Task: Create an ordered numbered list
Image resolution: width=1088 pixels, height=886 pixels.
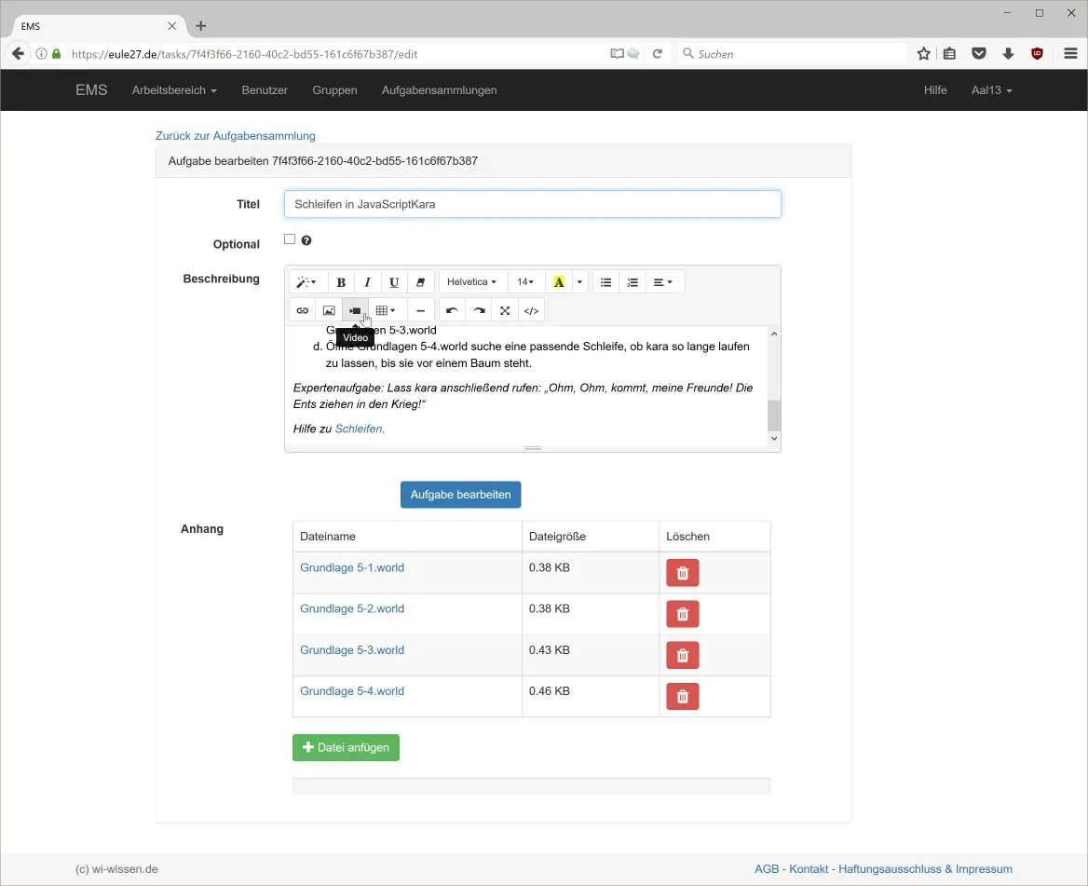Action: pyautogui.click(x=632, y=282)
